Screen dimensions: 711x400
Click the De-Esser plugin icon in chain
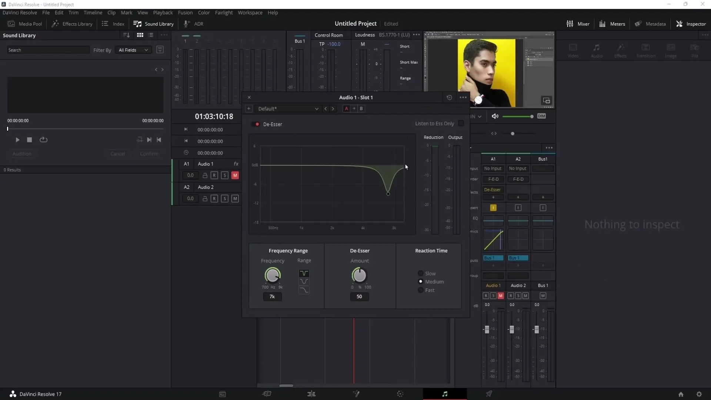coord(492,190)
